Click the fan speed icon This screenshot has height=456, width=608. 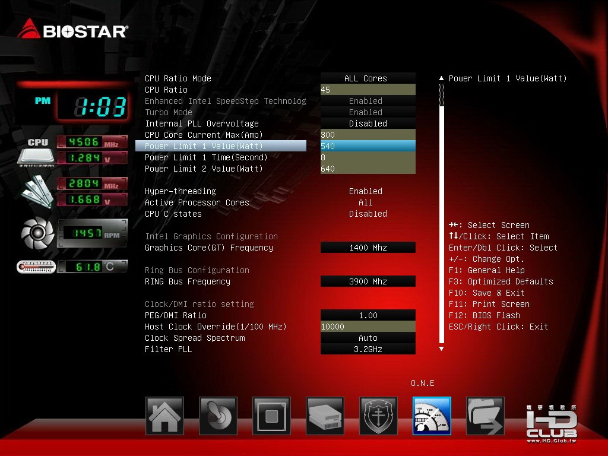37,233
